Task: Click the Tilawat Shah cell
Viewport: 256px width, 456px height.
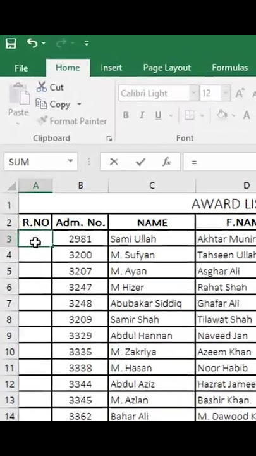Action: click(226, 319)
